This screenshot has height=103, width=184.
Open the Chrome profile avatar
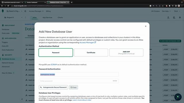(179, 6)
